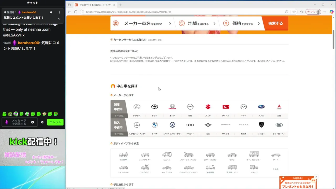Open the メーカー車名 selection dropdown
The image size is (336, 189).
click(142, 23)
